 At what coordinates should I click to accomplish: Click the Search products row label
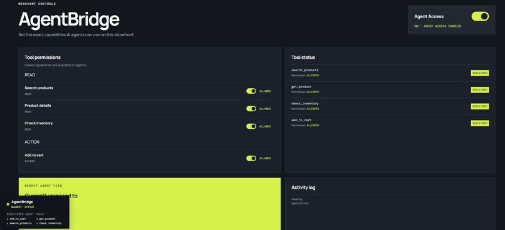click(39, 87)
